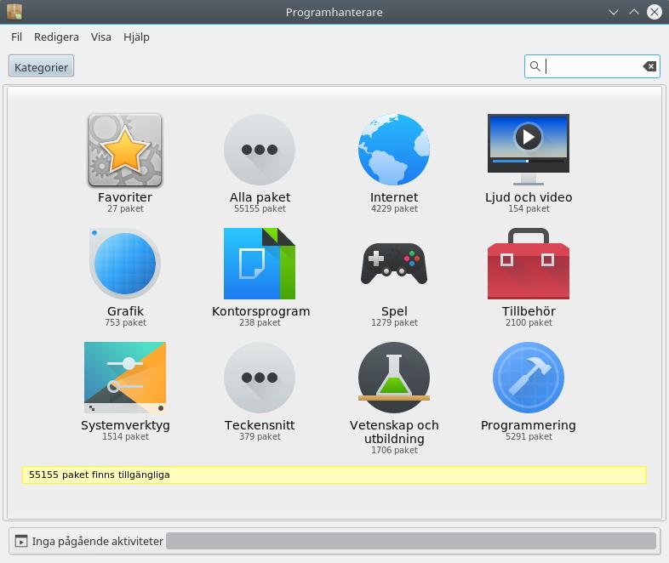Click the activity progress bar
This screenshot has width=669, height=563.
(x=411, y=541)
